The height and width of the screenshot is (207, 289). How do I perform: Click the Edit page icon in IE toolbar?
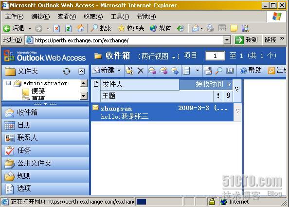222,28
